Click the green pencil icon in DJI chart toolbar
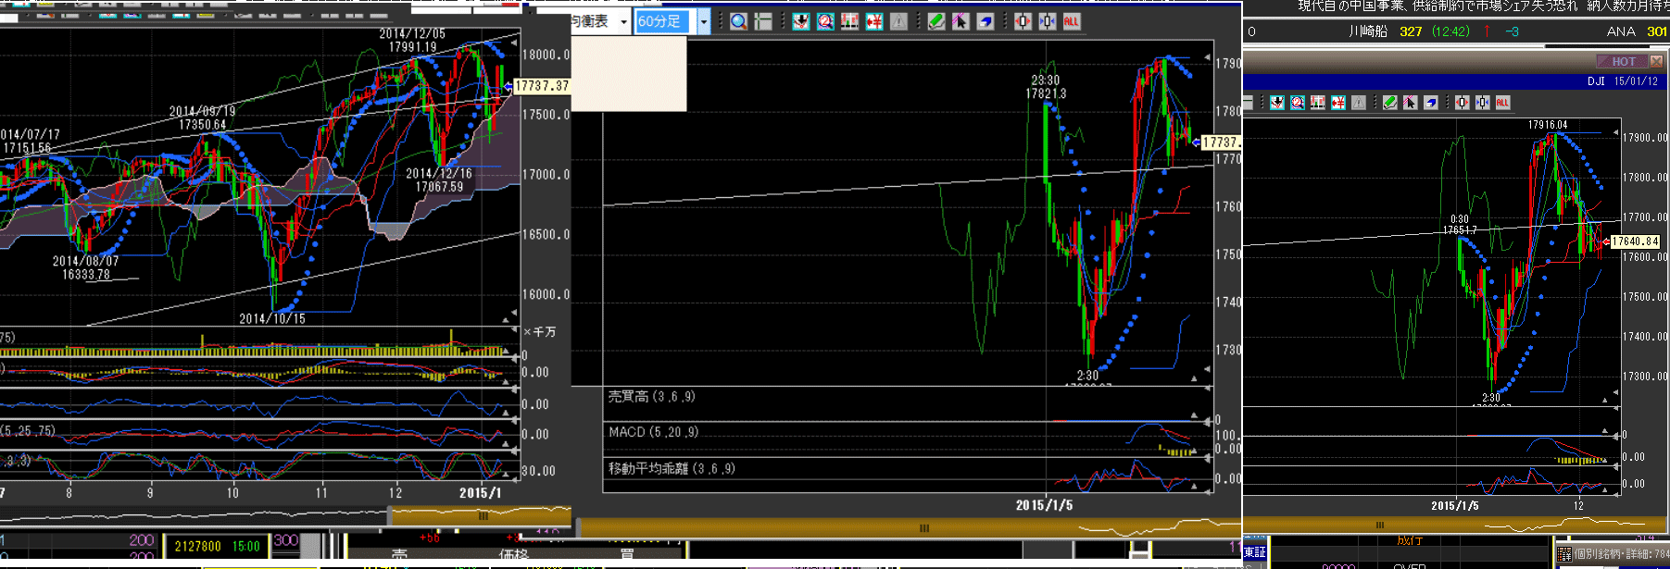This screenshot has width=1670, height=569. 1389,103
